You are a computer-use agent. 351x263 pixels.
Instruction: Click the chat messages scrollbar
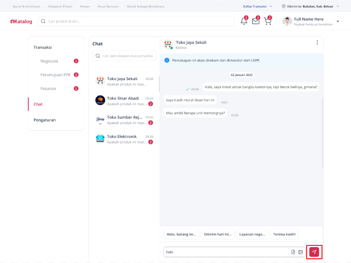(323, 132)
